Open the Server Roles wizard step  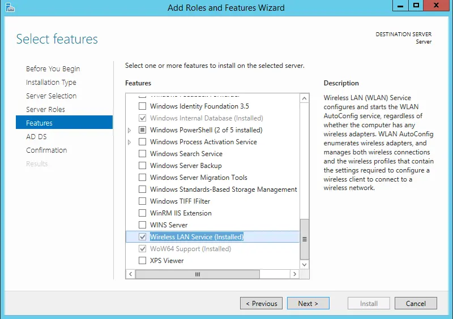[x=45, y=110]
